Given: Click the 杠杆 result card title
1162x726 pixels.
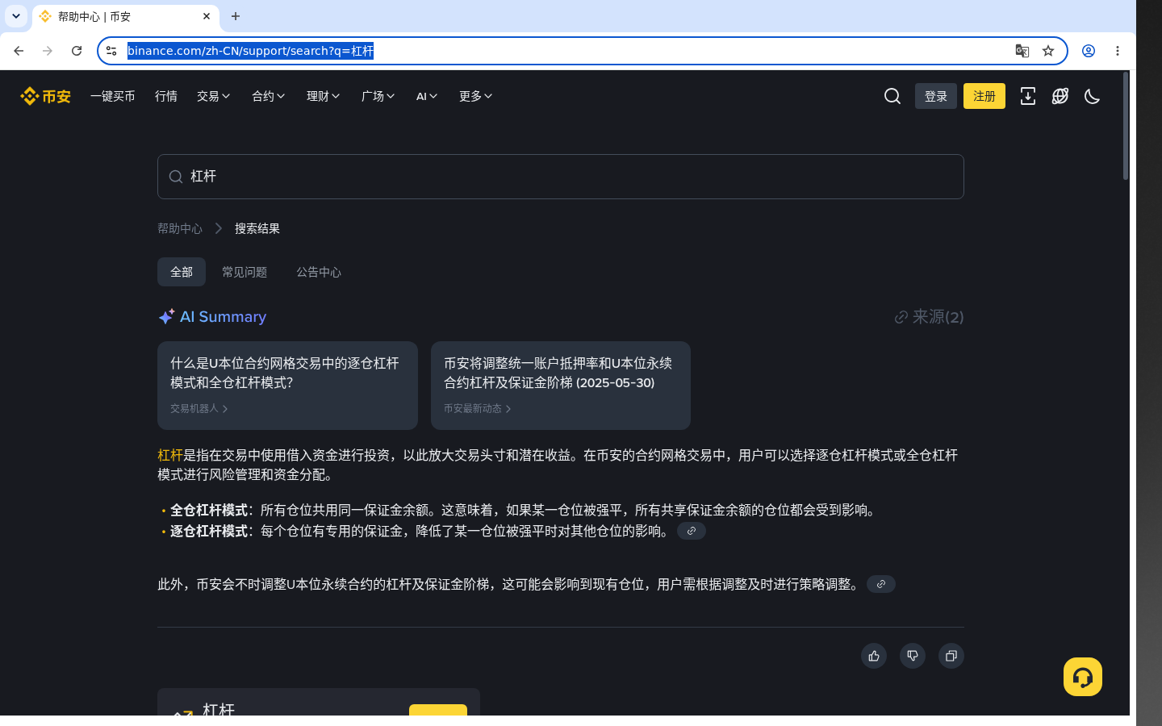Looking at the screenshot, I should pos(219,709).
